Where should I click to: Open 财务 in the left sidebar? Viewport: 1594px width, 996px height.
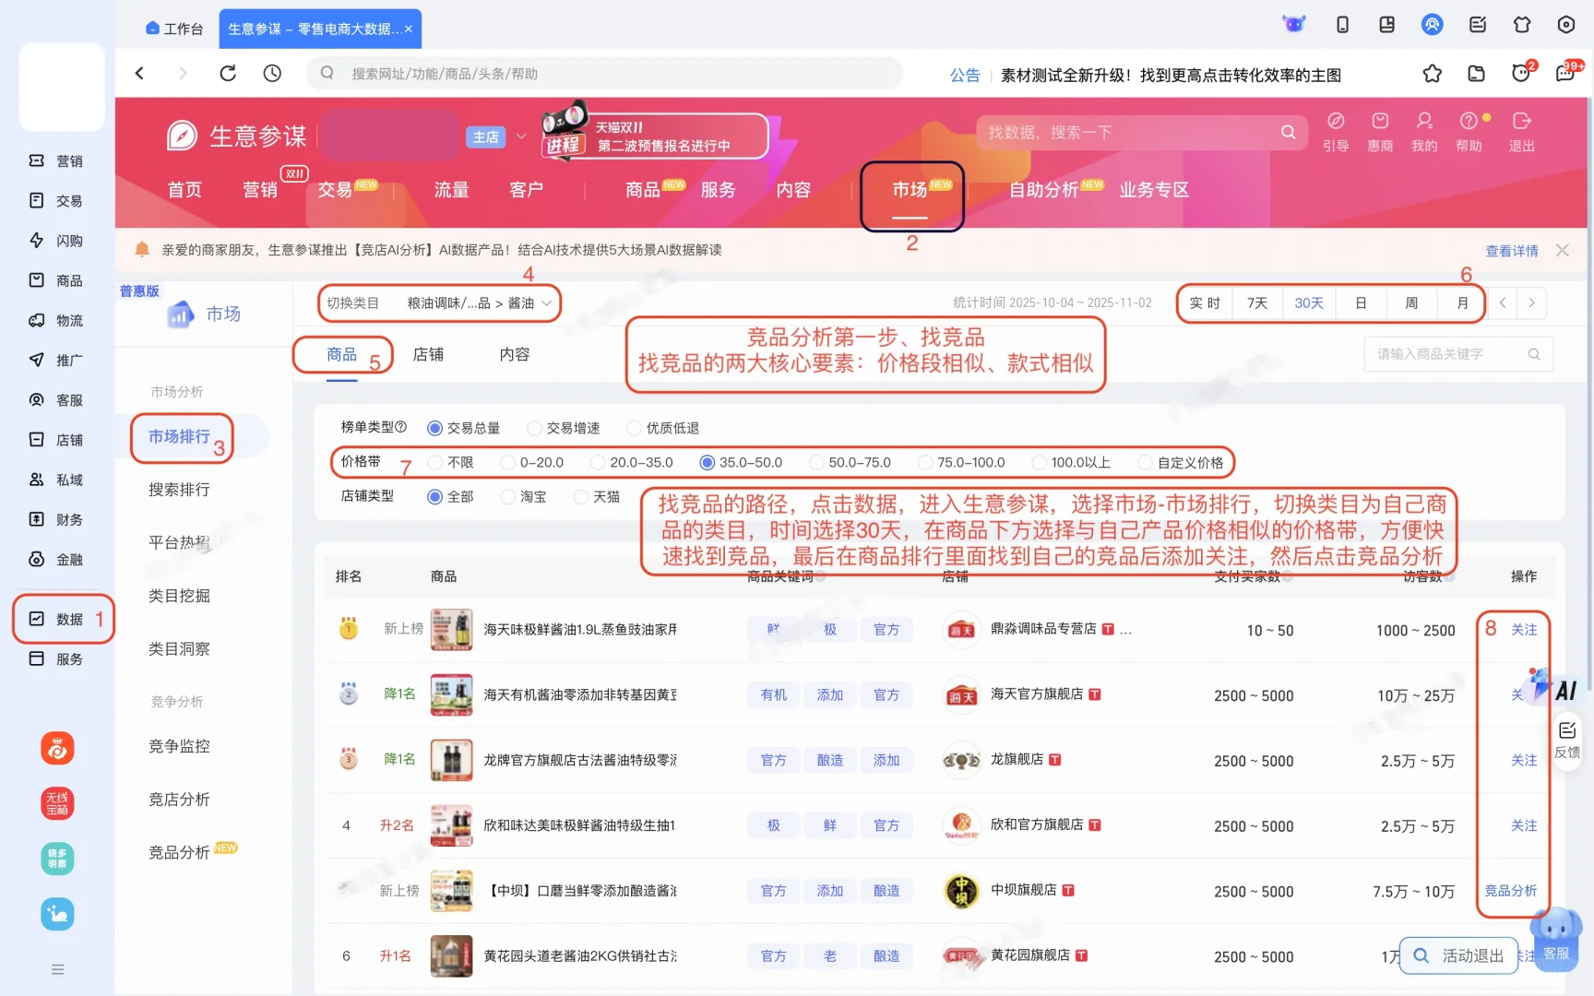tap(57, 519)
